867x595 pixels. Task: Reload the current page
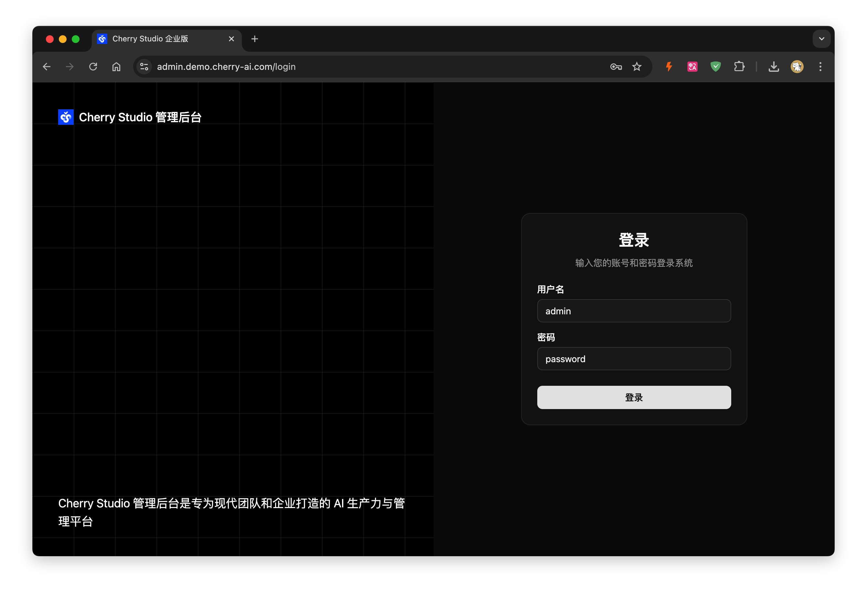click(93, 66)
